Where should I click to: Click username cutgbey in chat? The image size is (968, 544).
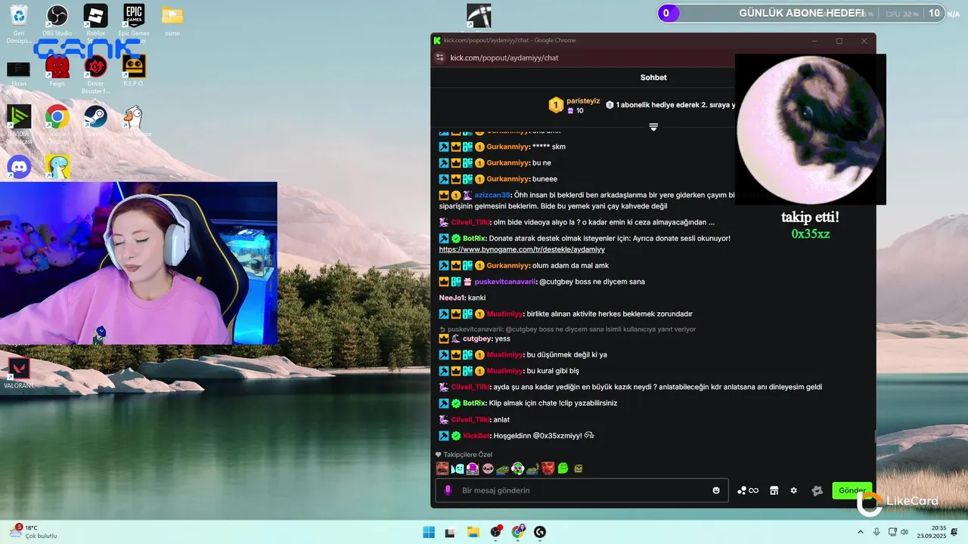tap(476, 338)
